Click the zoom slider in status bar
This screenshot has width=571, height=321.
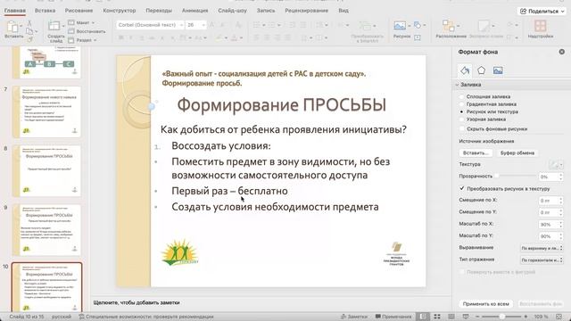click(501, 317)
